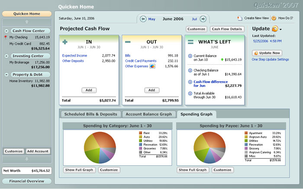Customize the Spending by Category graph
Image resolution: width=303 pixels, height=189 pixels.
tap(109, 170)
